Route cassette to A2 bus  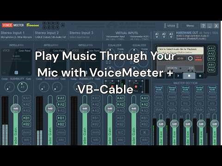[x=211, y=53]
